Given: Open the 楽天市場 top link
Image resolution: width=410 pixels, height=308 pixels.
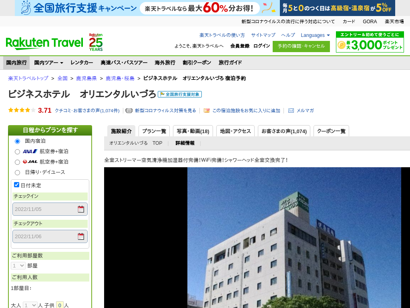Looking at the screenshot, I should tap(394, 22).
